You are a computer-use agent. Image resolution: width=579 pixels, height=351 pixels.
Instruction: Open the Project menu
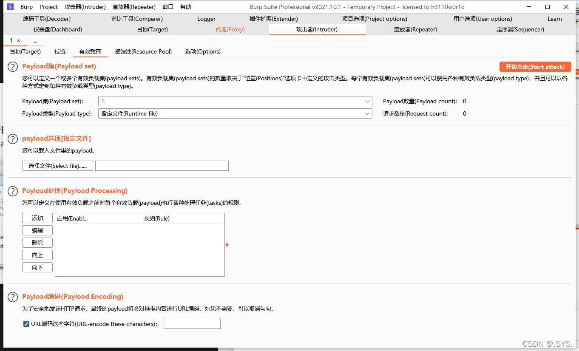pyautogui.click(x=49, y=7)
